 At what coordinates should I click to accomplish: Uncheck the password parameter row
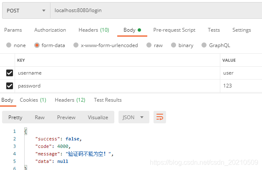pyautogui.click(x=10, y=86)
